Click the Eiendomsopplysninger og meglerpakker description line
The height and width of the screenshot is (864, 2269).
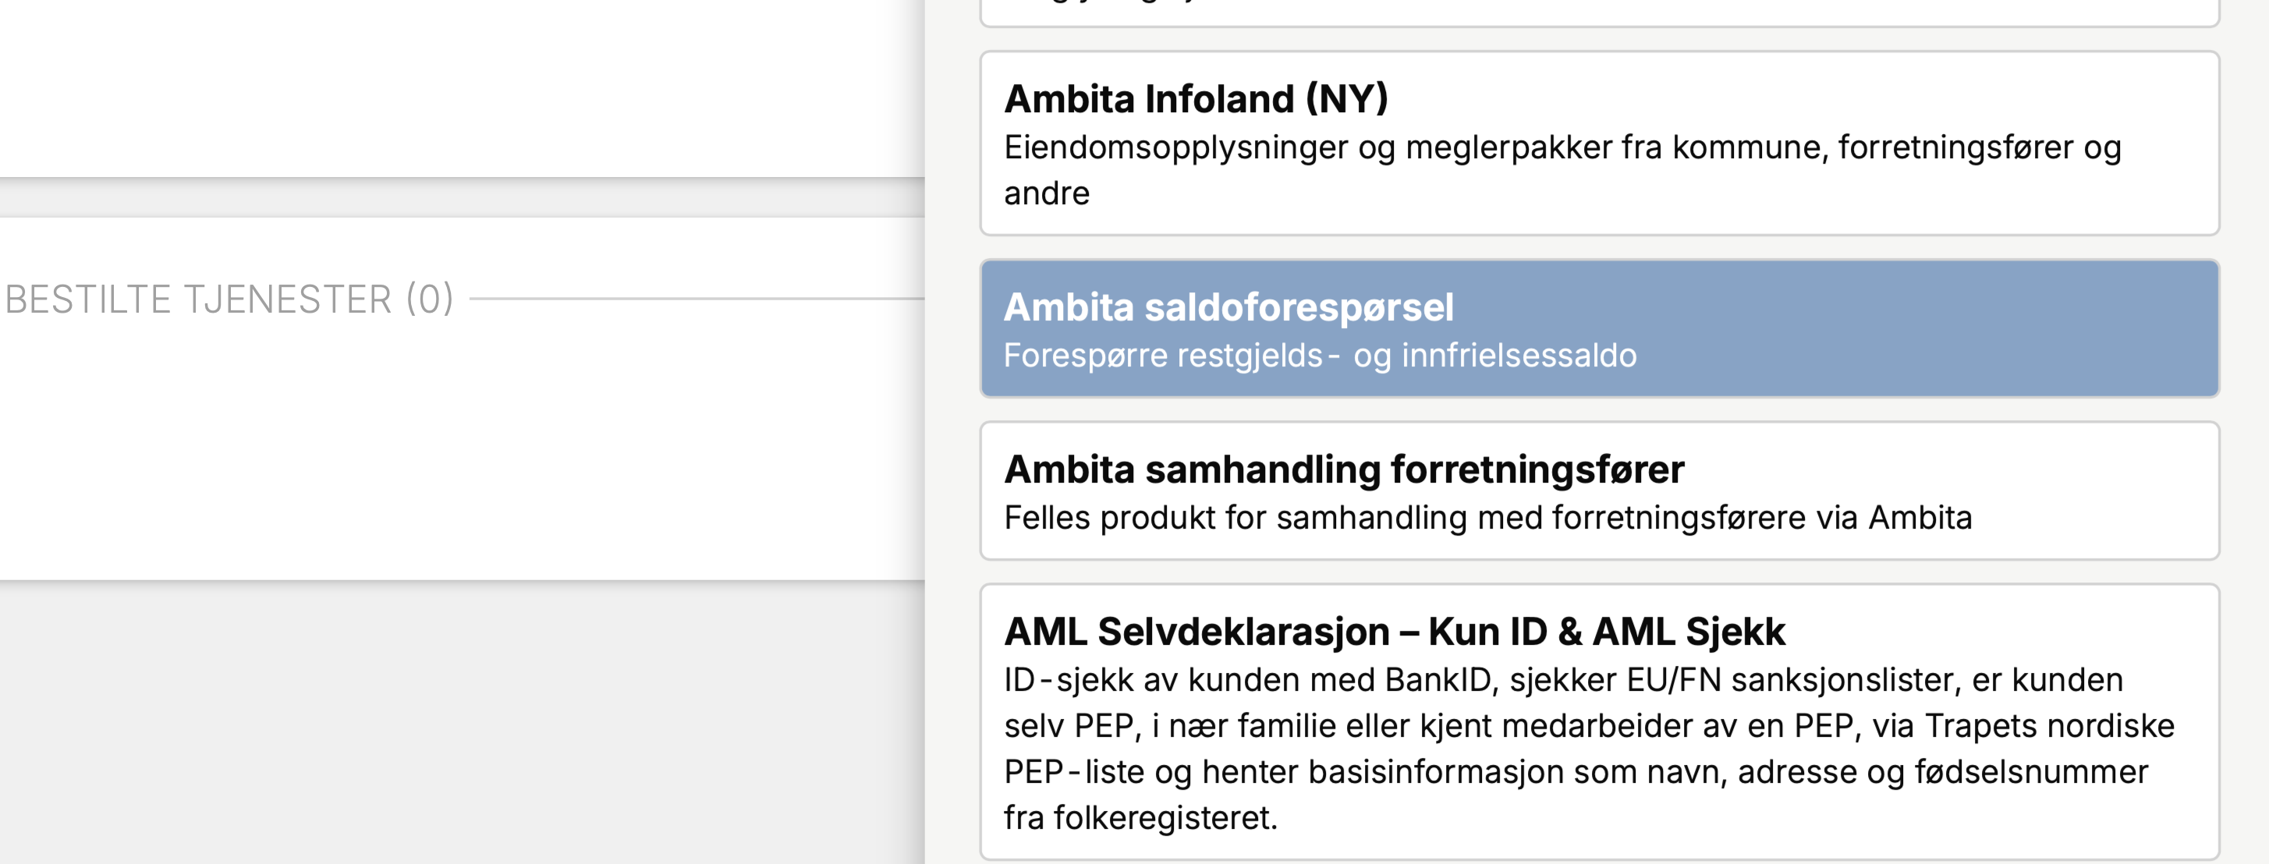tap(1562, 147)
